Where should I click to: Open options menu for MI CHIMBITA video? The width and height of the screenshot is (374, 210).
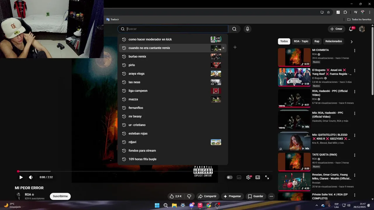355,51
